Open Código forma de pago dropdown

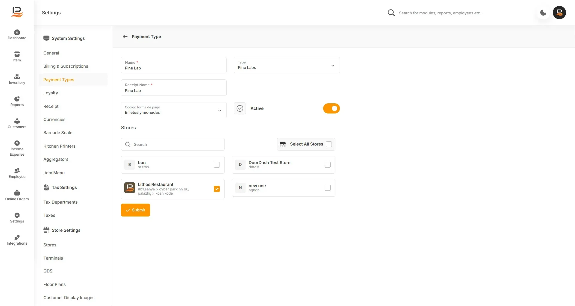point(174,110)
